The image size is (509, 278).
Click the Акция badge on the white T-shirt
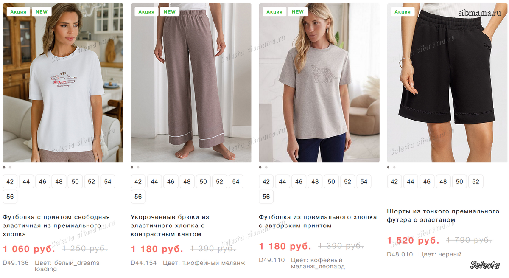point(18,12)
